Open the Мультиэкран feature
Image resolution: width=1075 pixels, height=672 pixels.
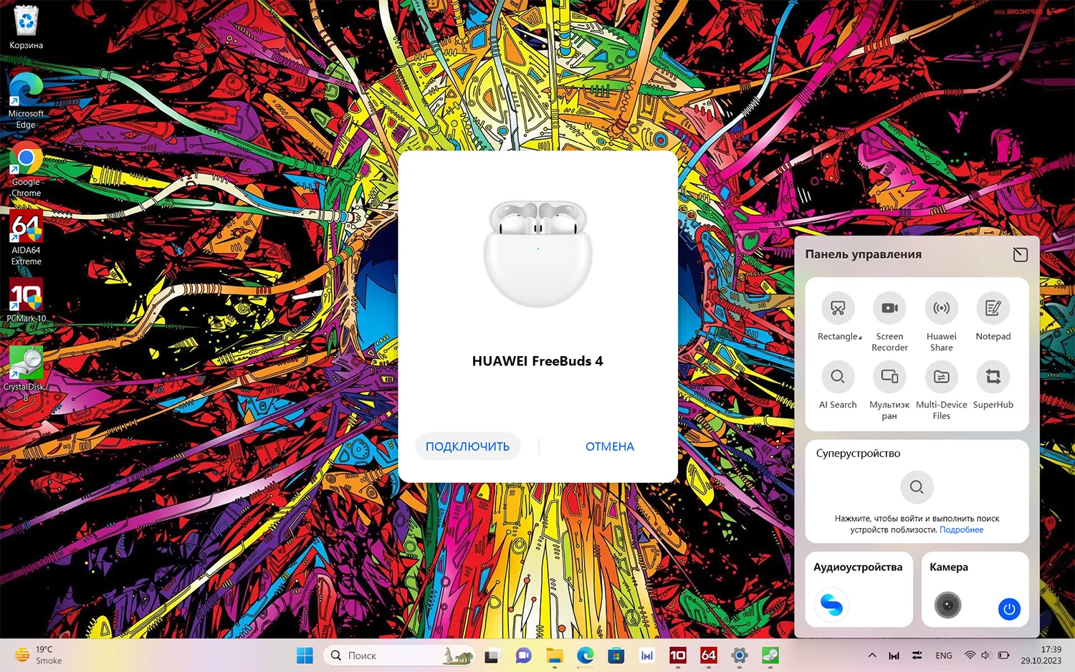(x=889, y=377)
